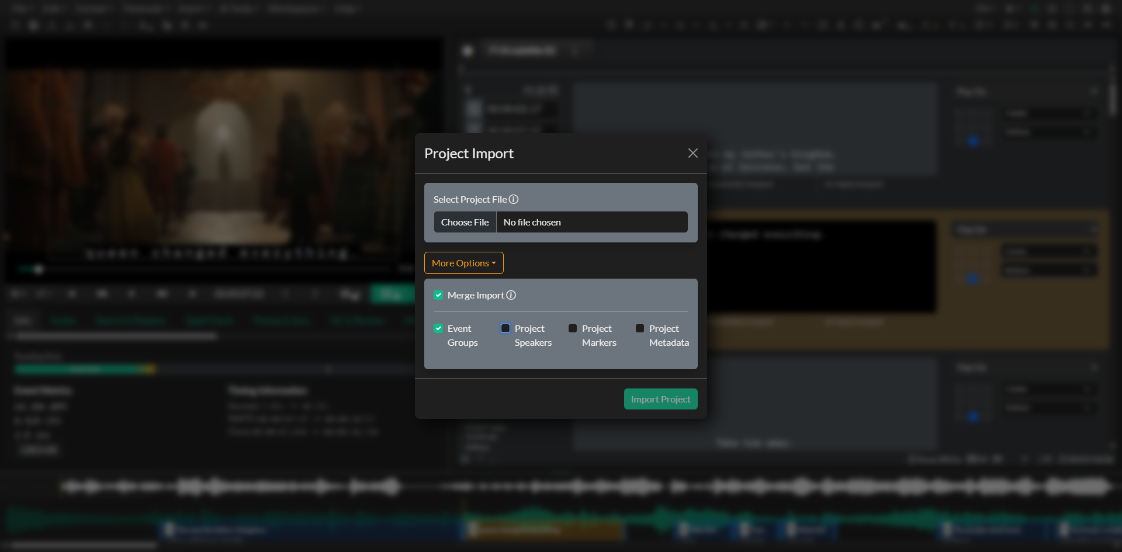Enable the Project Speakers checkbox
Viewport: 1122px width, 552px height.
505,328
